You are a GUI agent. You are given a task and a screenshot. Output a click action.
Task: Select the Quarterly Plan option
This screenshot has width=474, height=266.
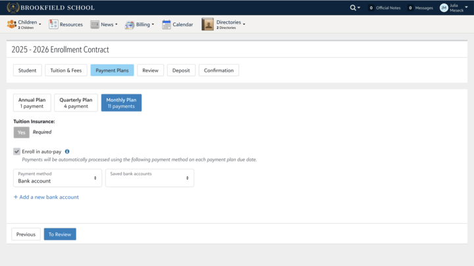click(x=76, y=103)
